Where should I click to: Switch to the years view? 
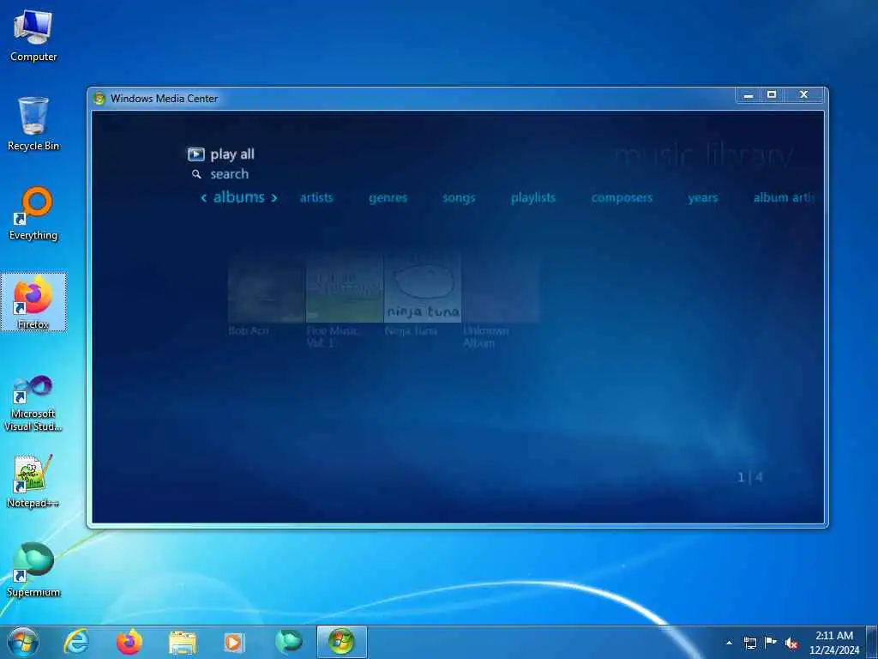703,198
